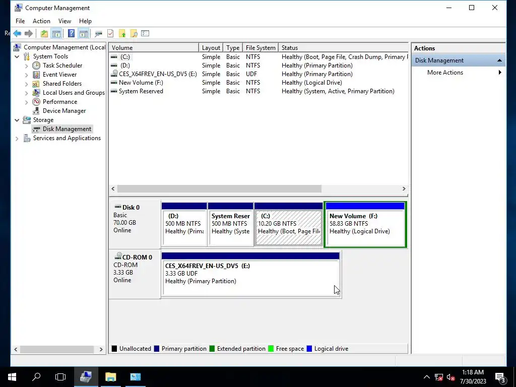
Task: Expand the Task Scheduler node
Action: pyautogui.click(x=26, y=66)
